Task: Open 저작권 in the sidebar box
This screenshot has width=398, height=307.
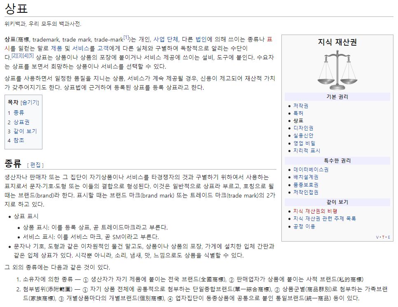Action: (x=301, y=106)
